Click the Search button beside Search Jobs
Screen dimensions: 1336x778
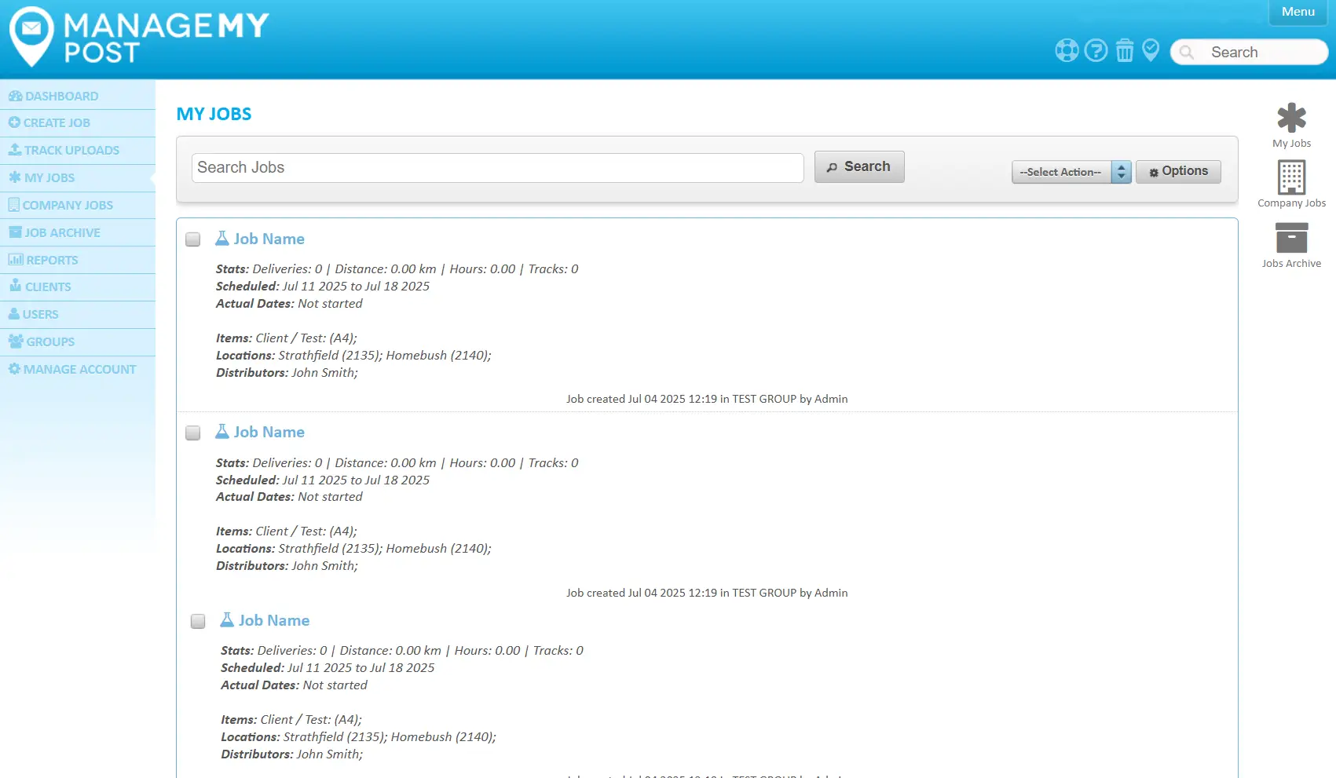pos(859,166)
